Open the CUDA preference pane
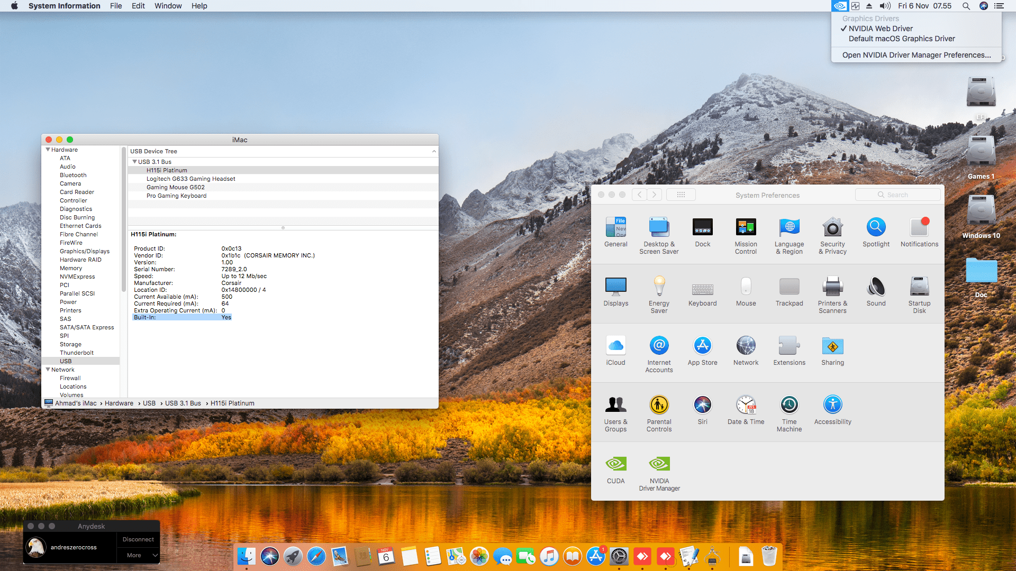 coord(615,465)
